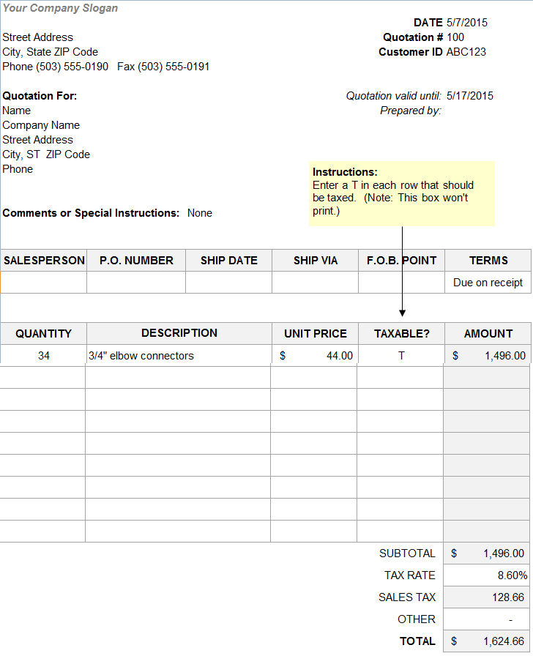Click the Customer ID value ABC123
Image resolution: width=533 pixels, height=656 pixels.
(466, 52)
